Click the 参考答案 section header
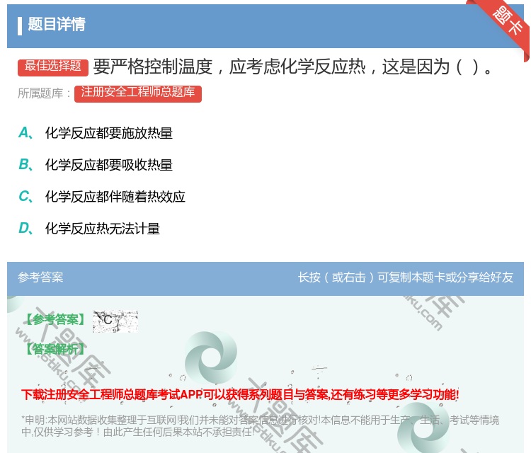Screen dimensions: 531x453 click(x=40, y=277)
